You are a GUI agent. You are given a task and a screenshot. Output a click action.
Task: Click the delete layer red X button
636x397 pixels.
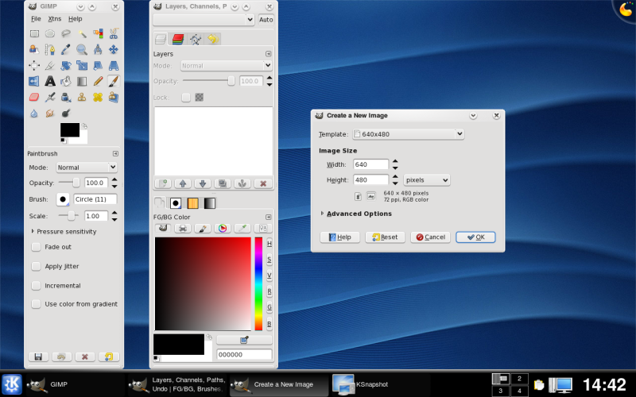(263, 183)
